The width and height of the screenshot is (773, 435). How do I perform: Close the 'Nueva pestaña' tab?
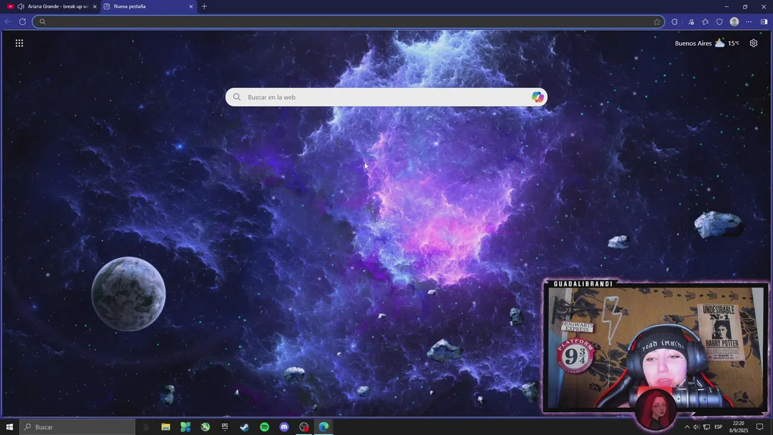(x=191, y=7)
